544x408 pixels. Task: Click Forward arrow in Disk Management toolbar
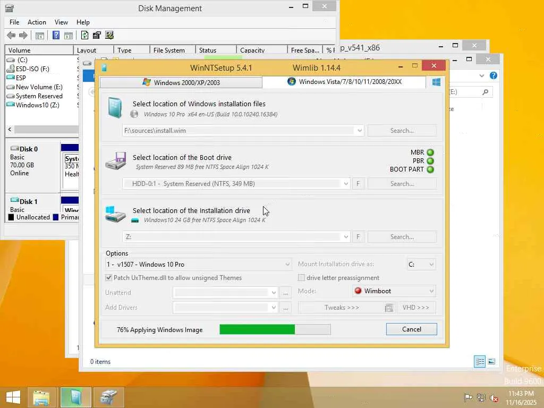(x=23, y=35)
